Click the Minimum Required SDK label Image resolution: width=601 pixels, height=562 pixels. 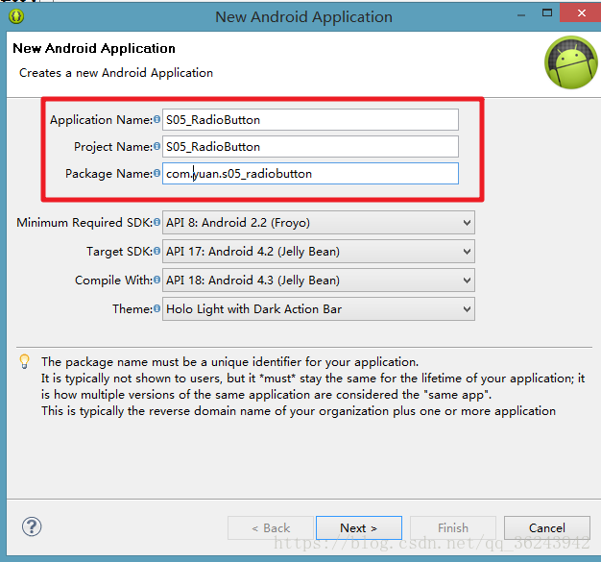pos(84,222)
